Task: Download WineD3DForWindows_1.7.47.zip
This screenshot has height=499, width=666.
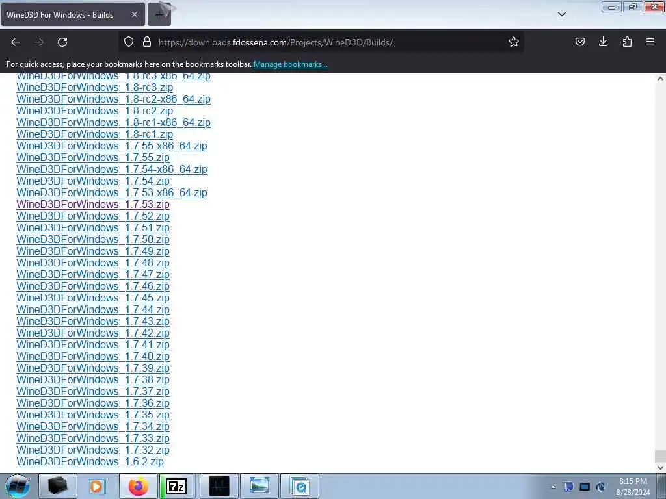Action: click(x=93, y=275)
